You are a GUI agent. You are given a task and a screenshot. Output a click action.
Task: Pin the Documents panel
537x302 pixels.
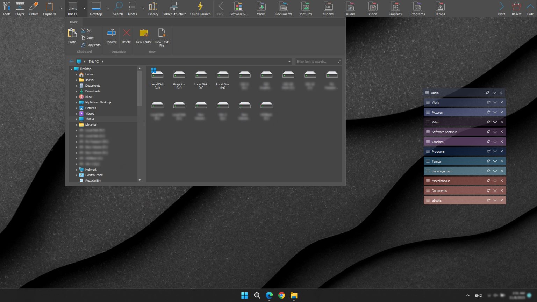(488, 190)
